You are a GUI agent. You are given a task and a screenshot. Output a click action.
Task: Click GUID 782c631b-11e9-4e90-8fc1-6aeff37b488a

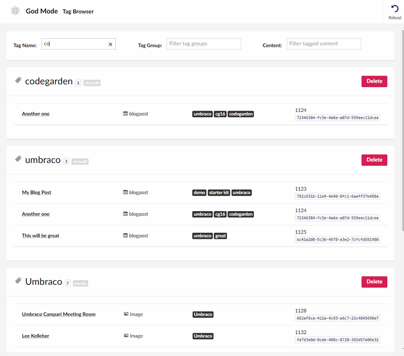click(x=337, y=196)
